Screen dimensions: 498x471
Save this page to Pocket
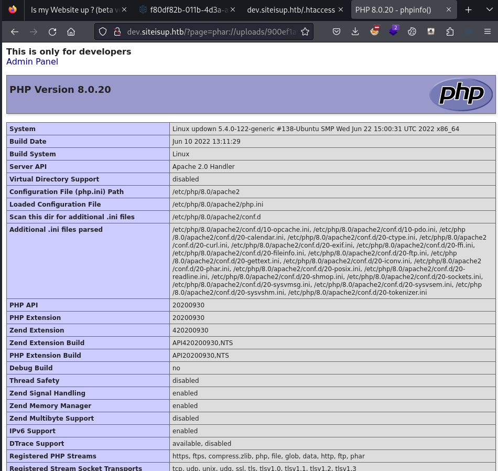pos(337,31)
